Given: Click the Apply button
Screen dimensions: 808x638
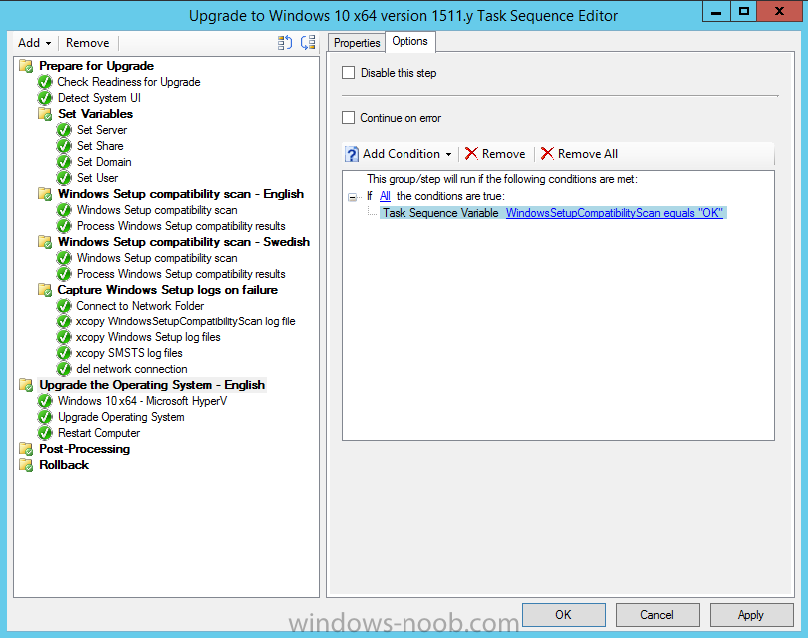Looking at the screenshot, I should pyautogui.click(x=751, y=615).
